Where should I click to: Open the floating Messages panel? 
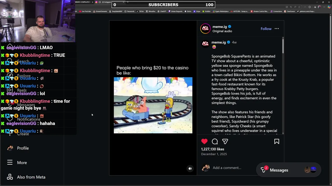click(x=288, y=170)
